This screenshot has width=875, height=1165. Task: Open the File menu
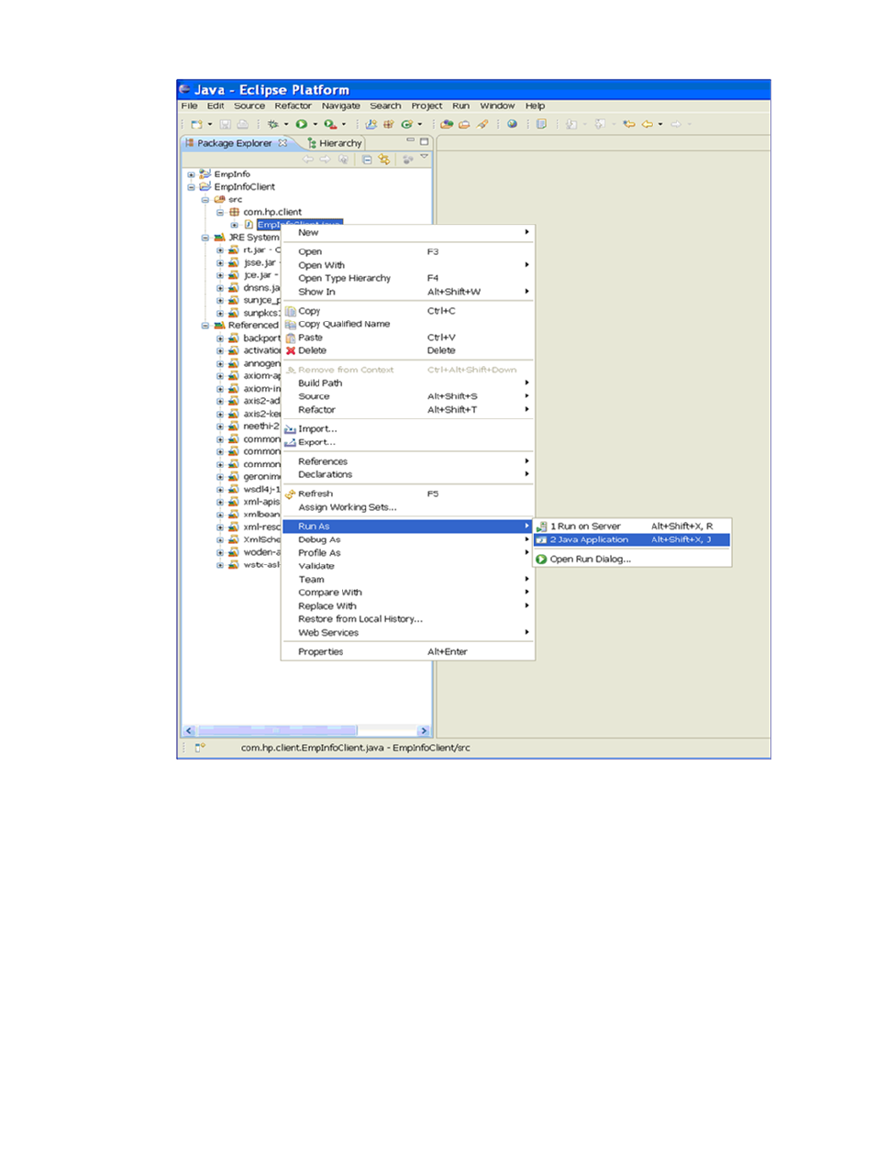[x=190, y=105]
